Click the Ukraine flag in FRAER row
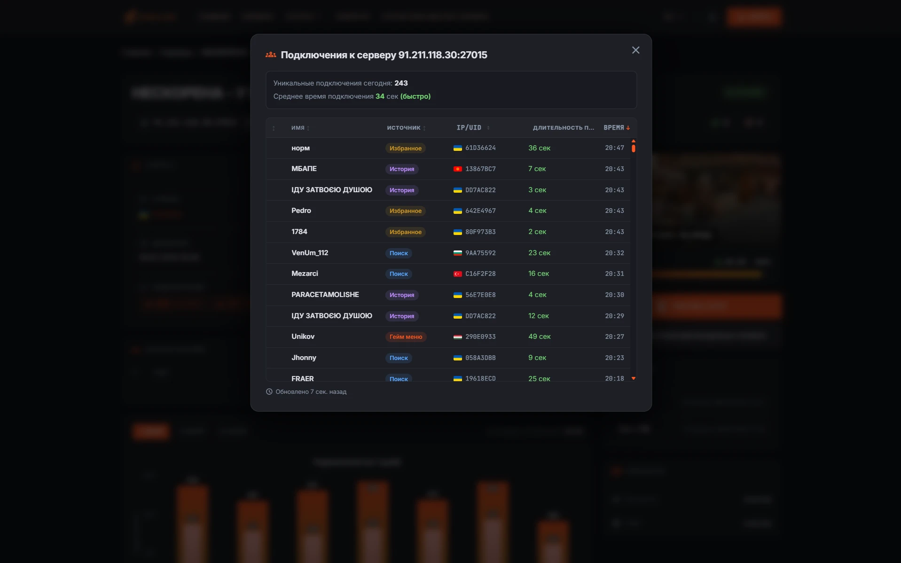This screenshot has width=901, height=563. [457, 379]
